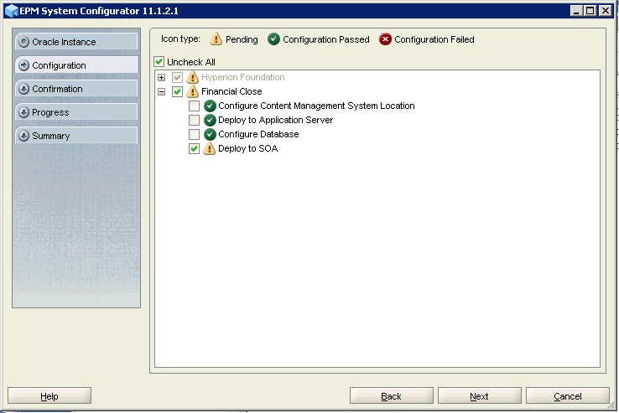
Task: Go to the Oracle Instance step
Action: (x=76, y=41)
